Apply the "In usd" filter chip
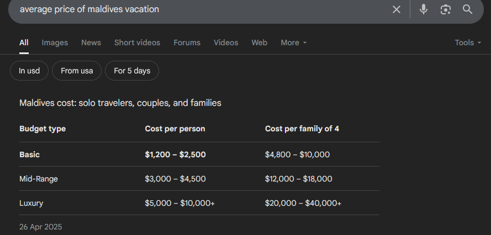 [29, 71]
